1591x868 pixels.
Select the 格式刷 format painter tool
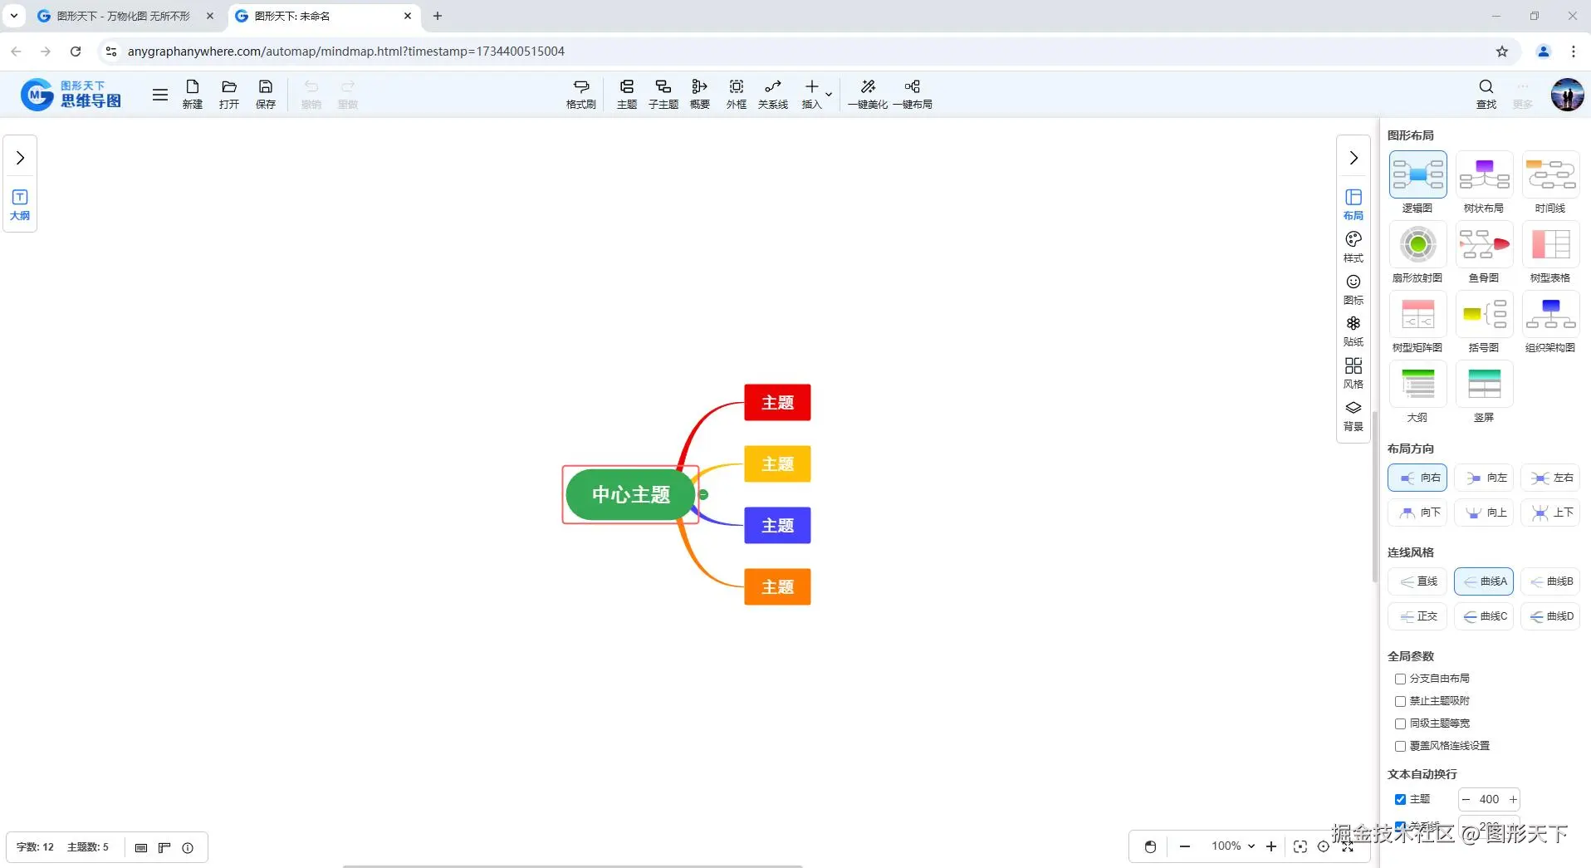(x=581, y=94)
